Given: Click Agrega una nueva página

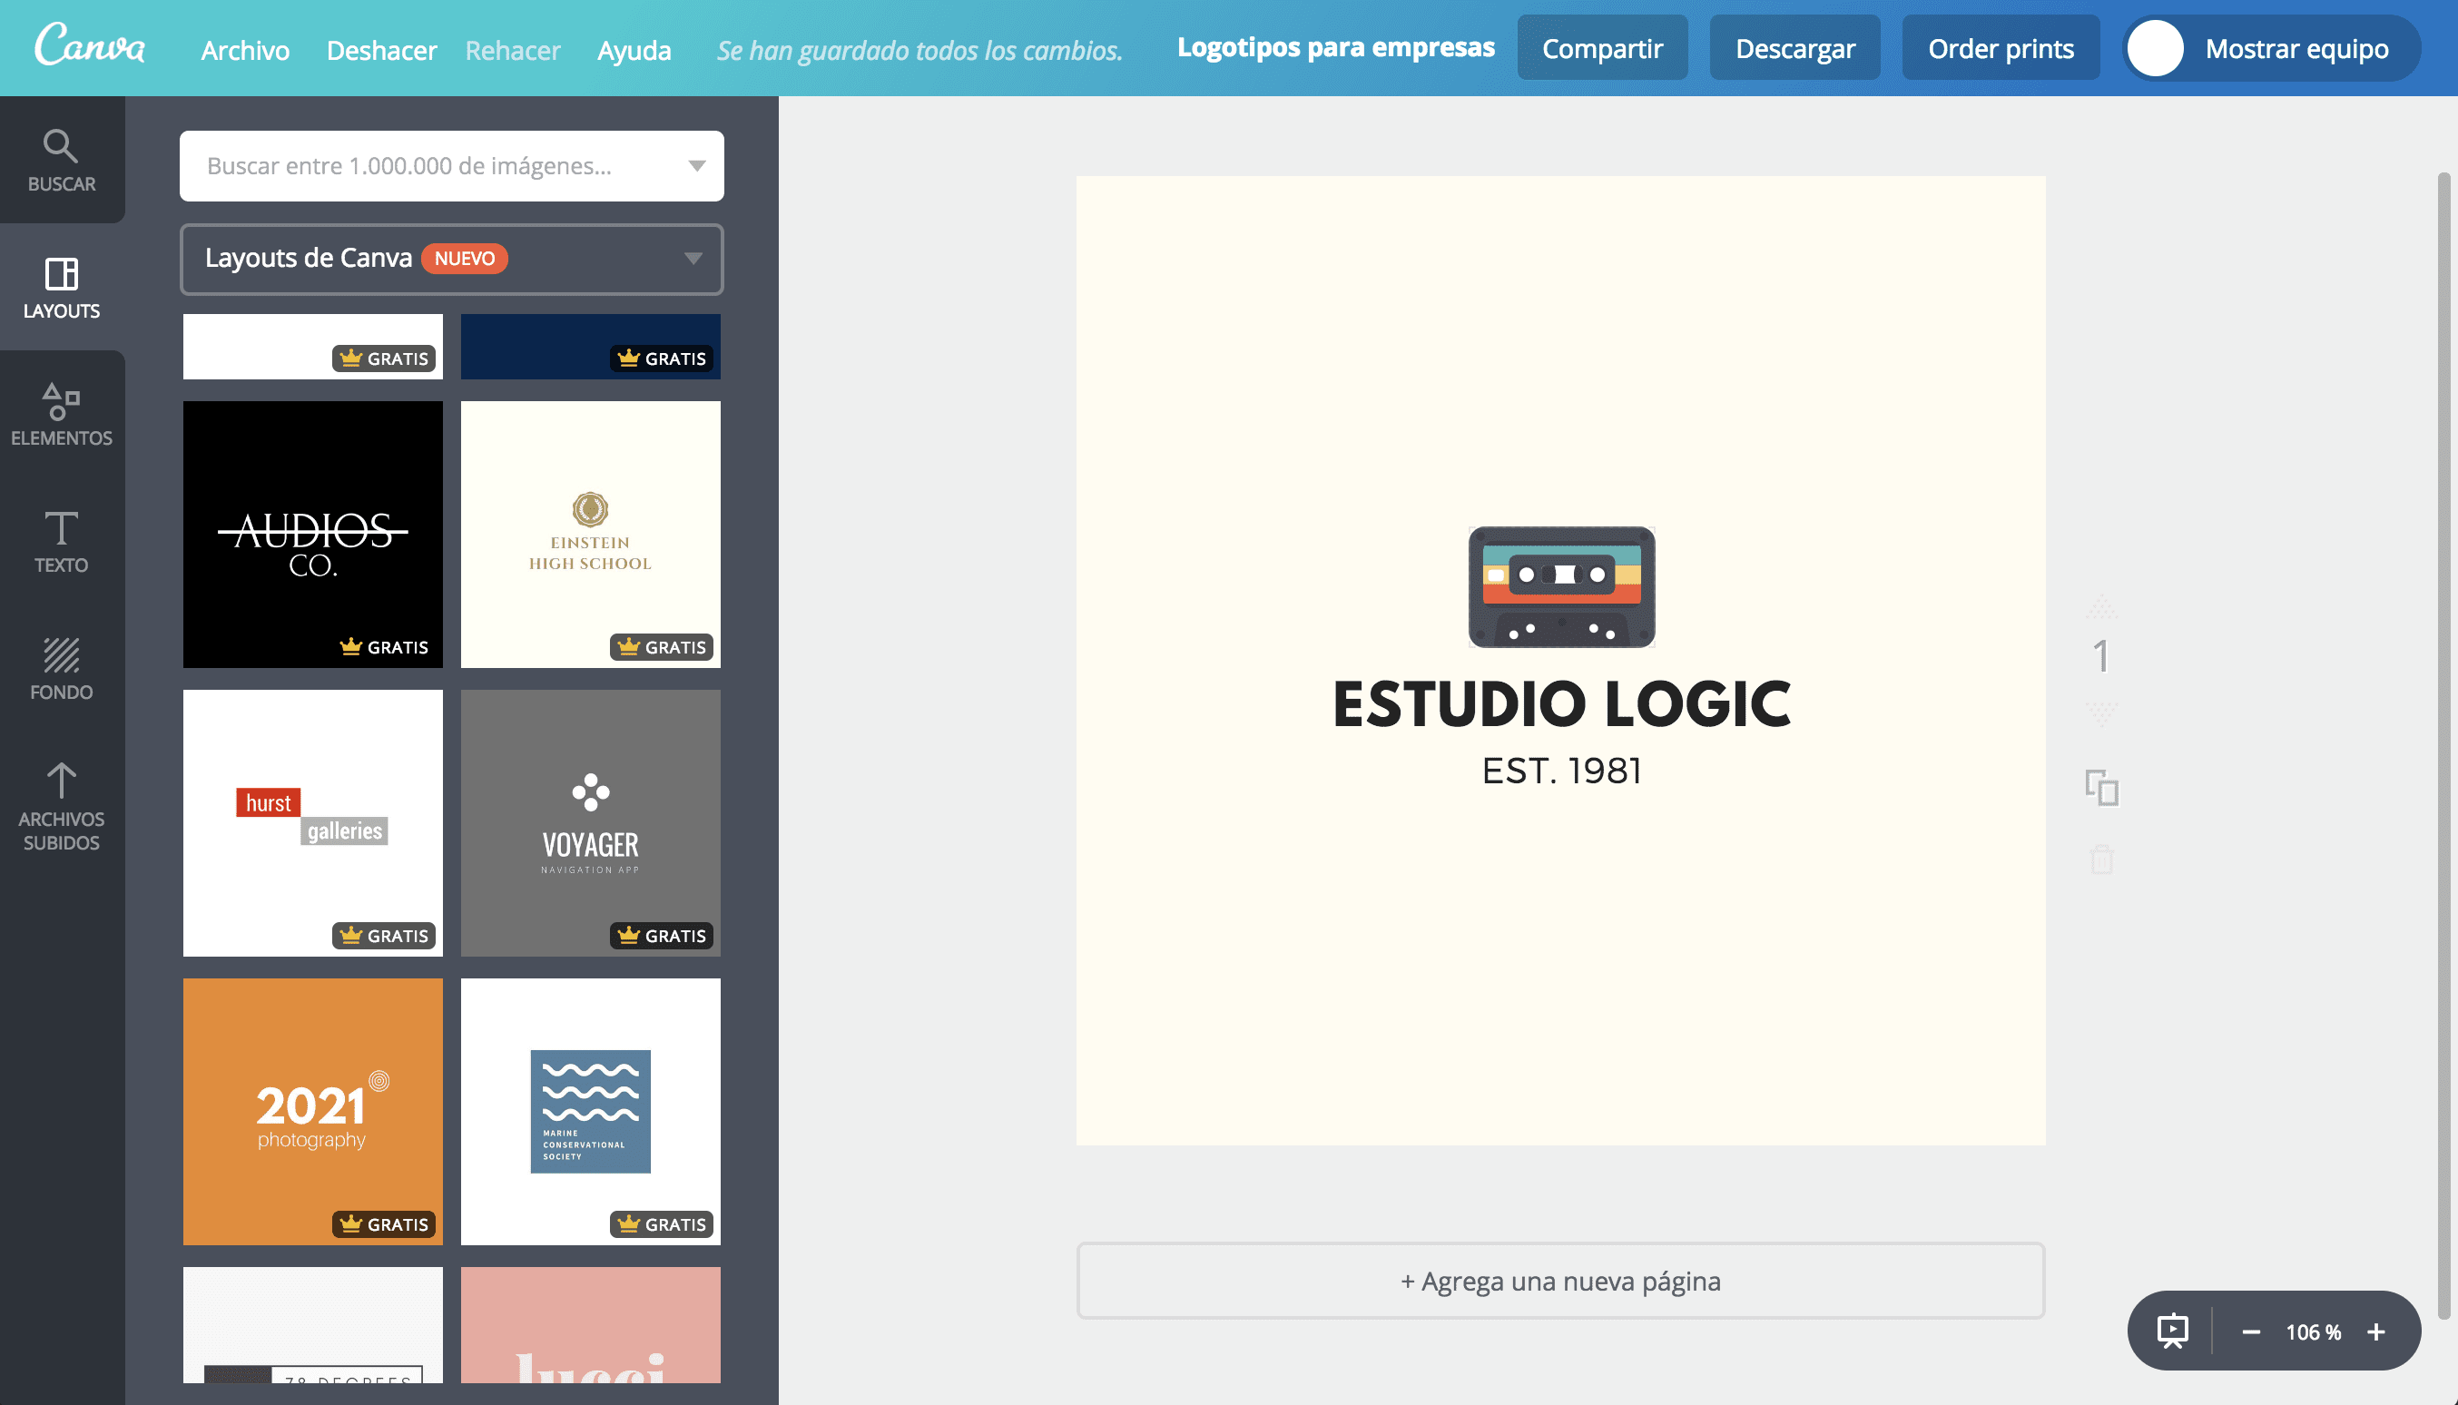Looking at the screenshot, I should click(x=1559, y=1281).
